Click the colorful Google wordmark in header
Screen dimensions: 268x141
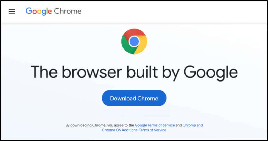(x=39, y=11)
